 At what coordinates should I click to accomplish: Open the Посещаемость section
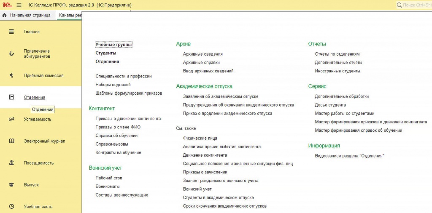pos(38,163)
